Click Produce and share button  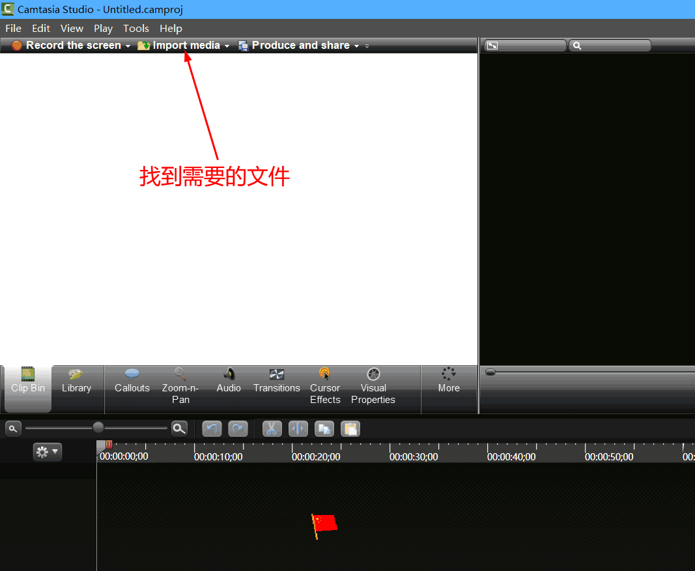294,45
